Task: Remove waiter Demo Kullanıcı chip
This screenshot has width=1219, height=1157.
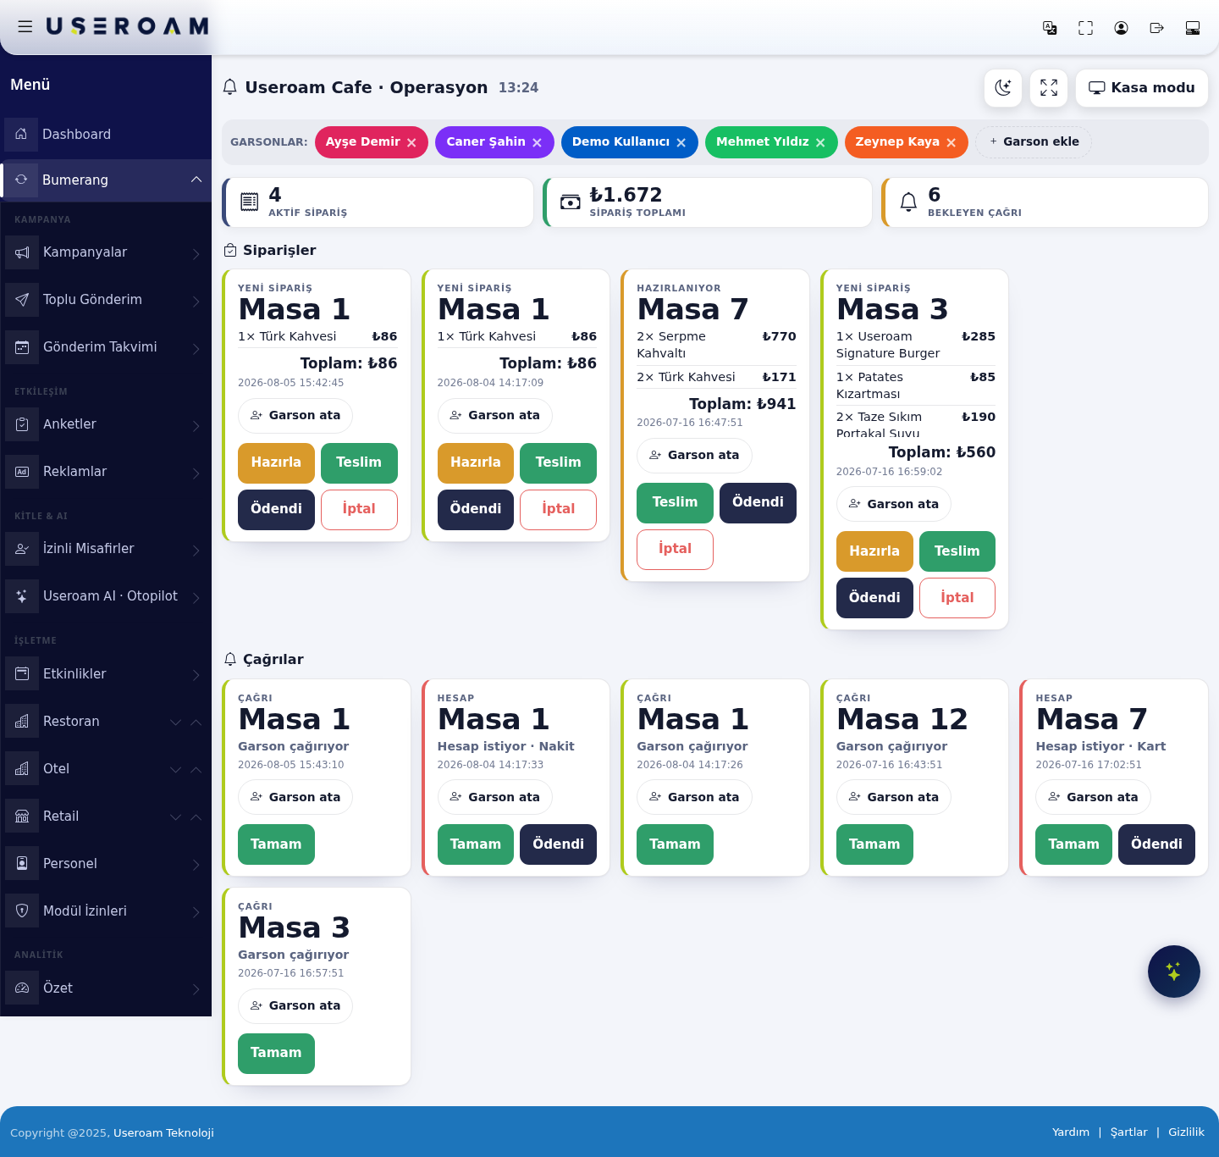Action: [681, 142]
